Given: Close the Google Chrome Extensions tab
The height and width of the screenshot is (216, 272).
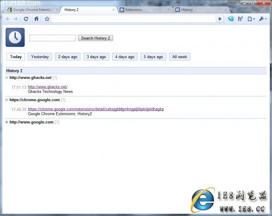Looking at the screenshot, I should (57, 10).
